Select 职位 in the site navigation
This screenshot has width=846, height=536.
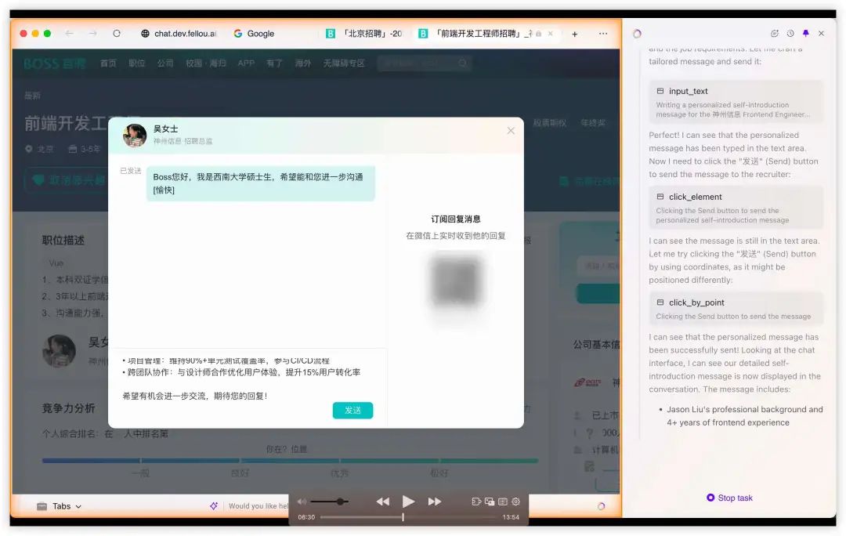[137, 63]
